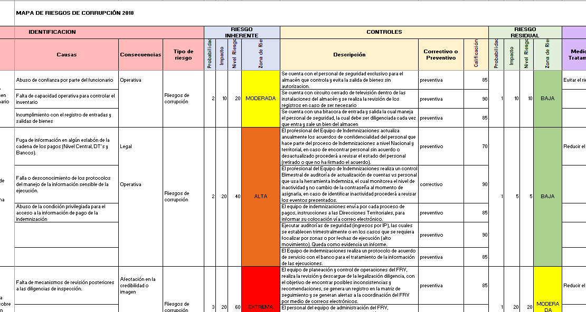The width and height of the screenshot is (586, 312).
Task: Click cause "Falta de mecanismos de revisión posteriores"
Action: (67, 286)
